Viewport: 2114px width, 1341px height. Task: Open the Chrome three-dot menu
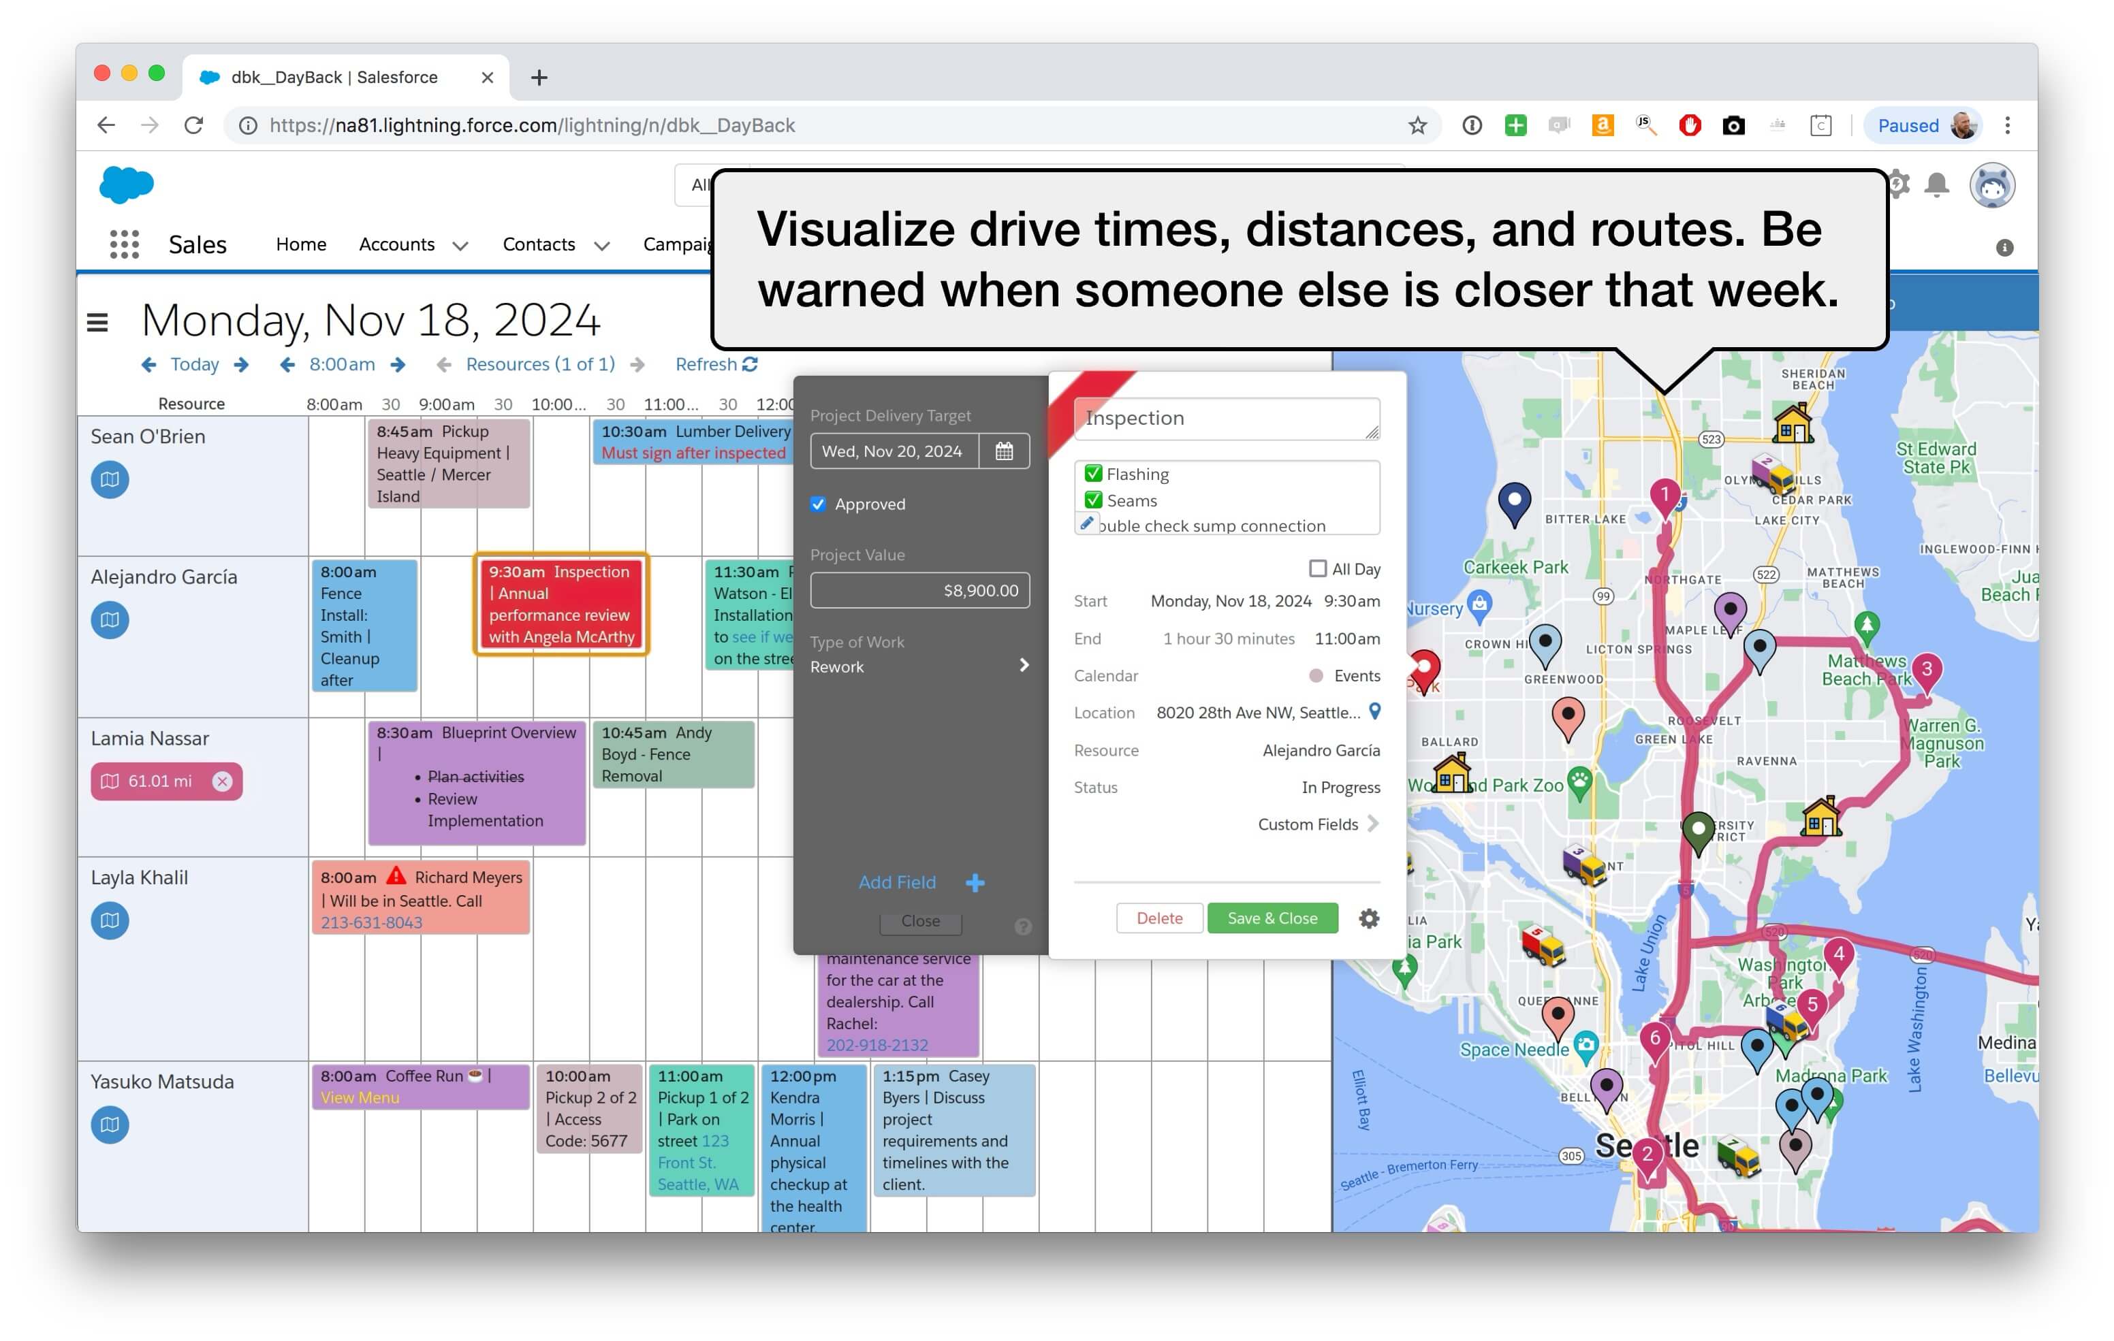coord(2008,125)
